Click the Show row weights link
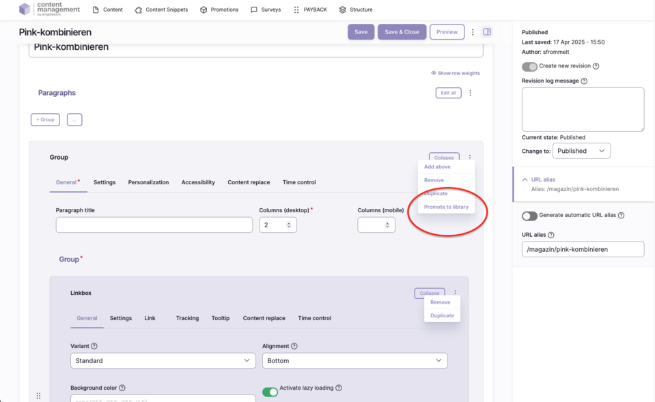 click(x=456, y=73)
